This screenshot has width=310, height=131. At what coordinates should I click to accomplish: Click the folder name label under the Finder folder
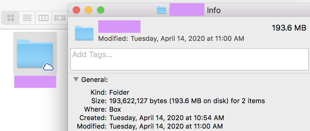35,82
